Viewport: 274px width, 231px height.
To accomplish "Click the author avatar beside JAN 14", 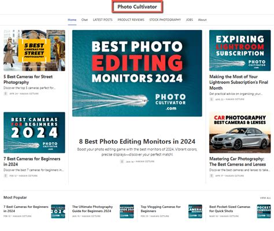I will (x=122, y=162).
